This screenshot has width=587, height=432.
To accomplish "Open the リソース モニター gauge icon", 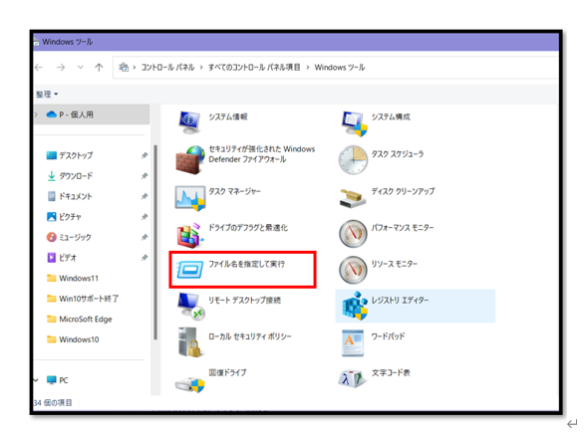I will (x=353, y=270).
